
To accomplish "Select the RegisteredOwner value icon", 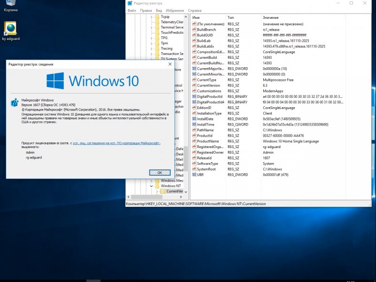I will coord(194,152).
